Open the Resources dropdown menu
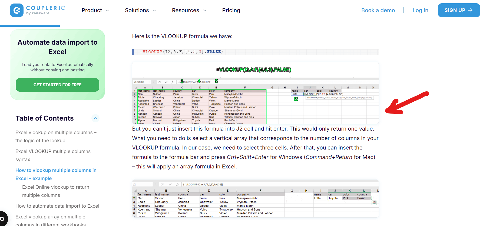Image resolution: width=483 pixels, height=226 pixels. [189, 10]
